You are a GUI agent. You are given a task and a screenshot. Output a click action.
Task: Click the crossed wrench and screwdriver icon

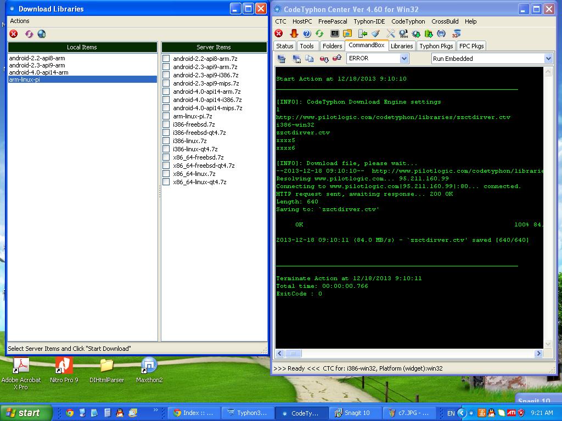tap(391, 33)
